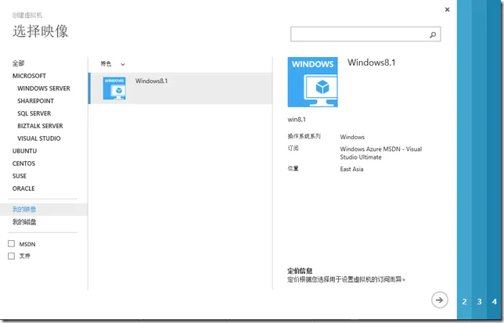Viewport: 504px width, 323px height.
Task: Select 我的磁盘 category
Action: click(24, 222)
